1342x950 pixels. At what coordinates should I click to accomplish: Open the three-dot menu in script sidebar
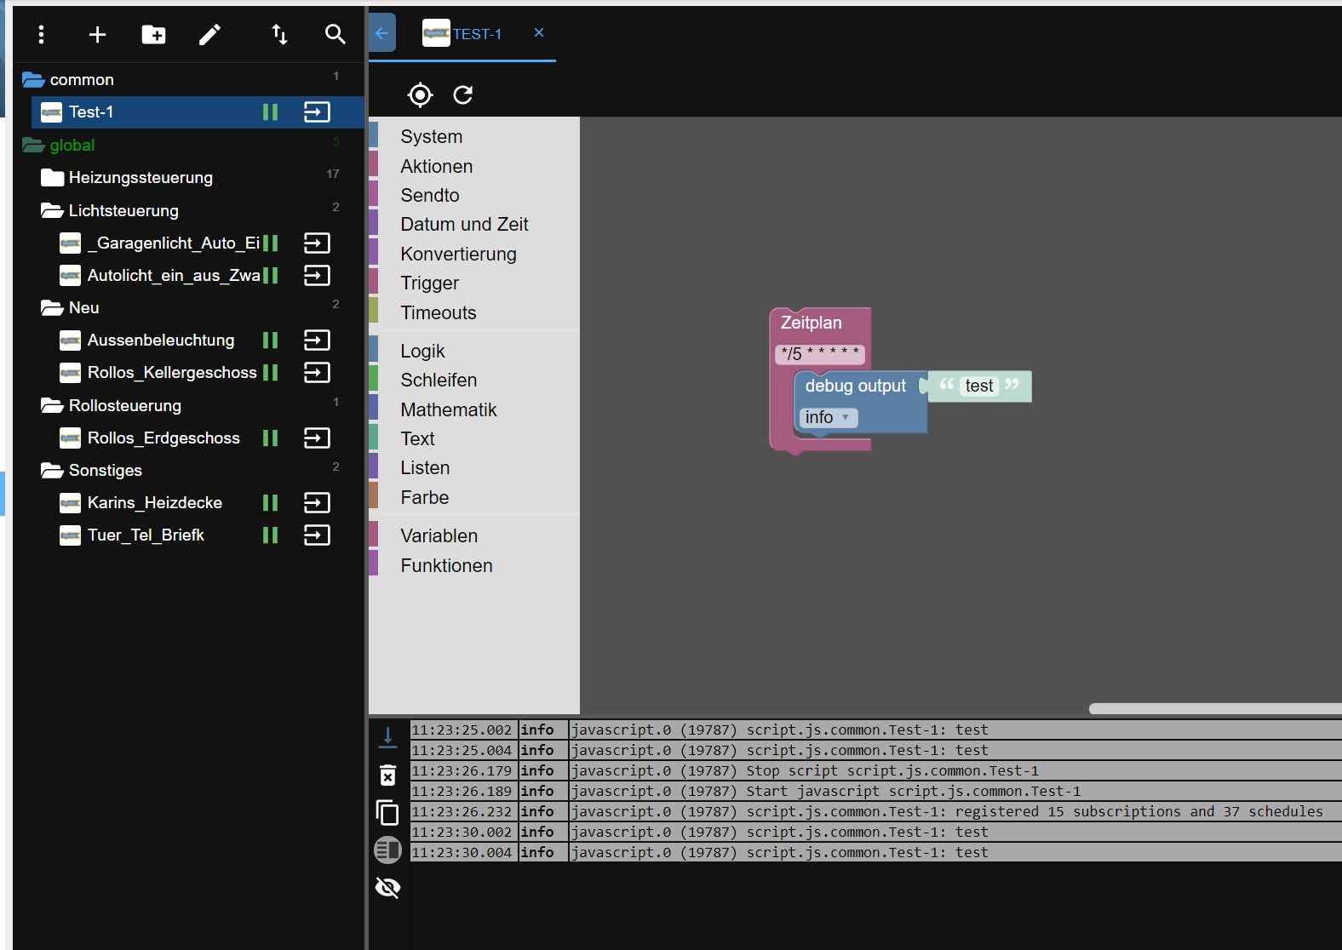pos(41,34)
